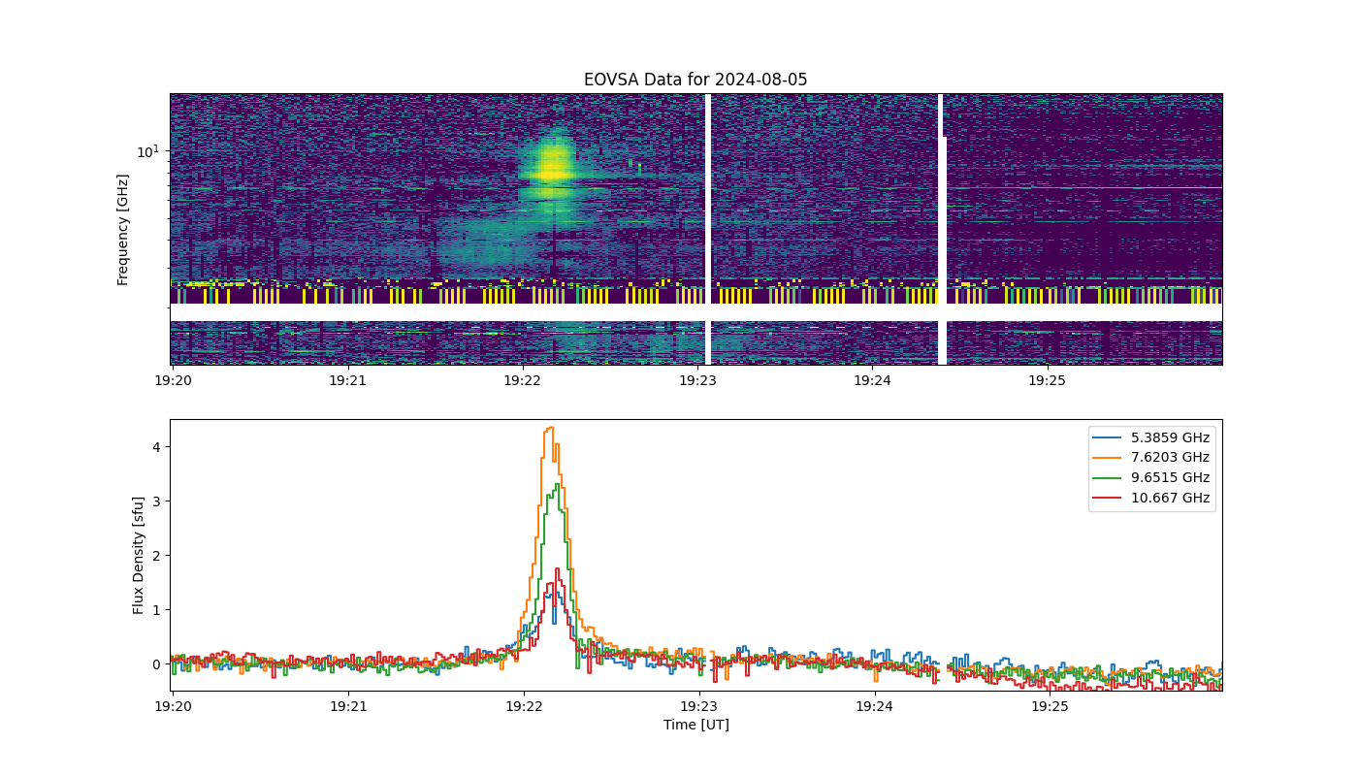Click the flux tick label 0
Screen dimensions: 1358x776
click(x=155, y=664)
